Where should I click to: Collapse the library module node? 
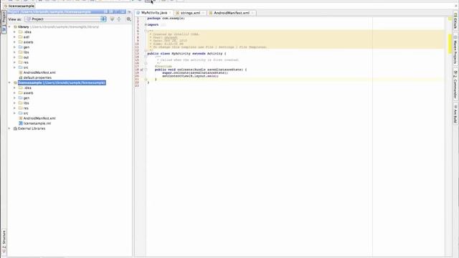pyautogui.click(x=9, y=27)
